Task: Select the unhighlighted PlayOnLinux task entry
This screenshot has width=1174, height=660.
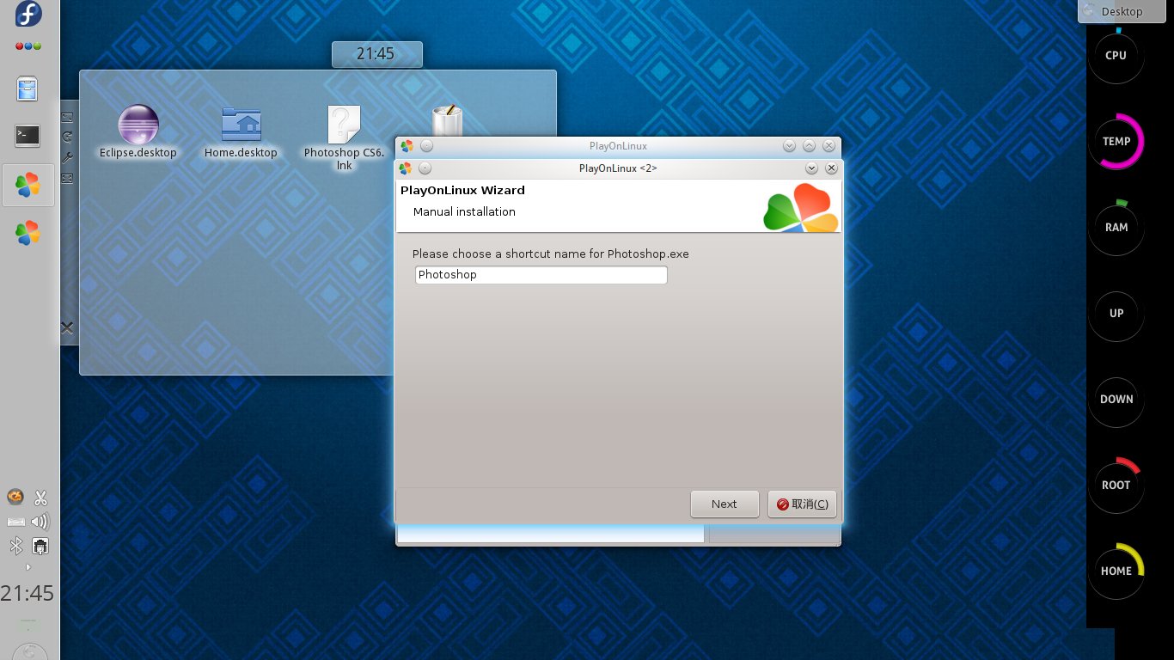Action: (x=28, y=233)
